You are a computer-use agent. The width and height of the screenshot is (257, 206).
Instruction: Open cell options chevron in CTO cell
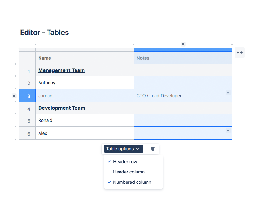pyautogui.click(x=228, y=93)
